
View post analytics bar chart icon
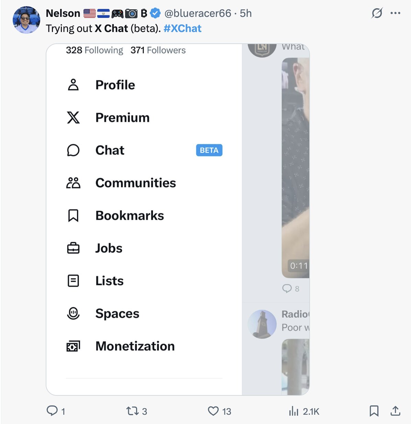294,411
